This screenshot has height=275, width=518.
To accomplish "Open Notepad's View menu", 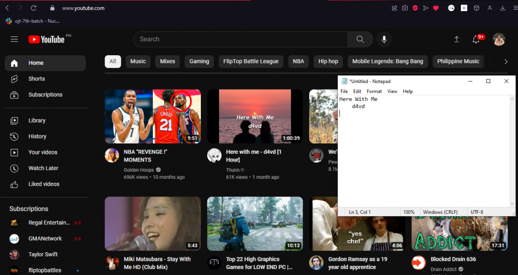I will tap(392, 91).
